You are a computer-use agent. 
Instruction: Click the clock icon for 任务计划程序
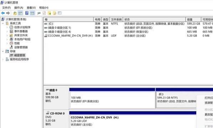coord(11,27)
